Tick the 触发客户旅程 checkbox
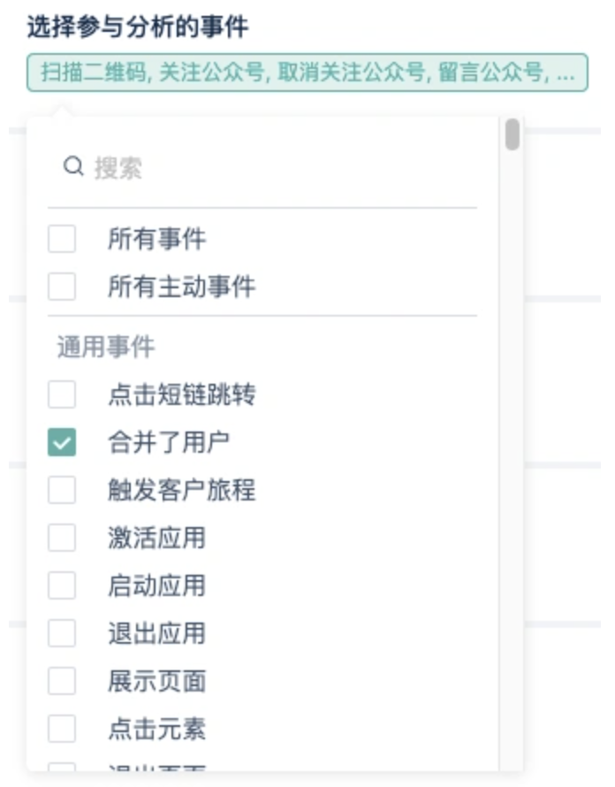Viewport: 615px width, 787px height. (x=62, y=490)
